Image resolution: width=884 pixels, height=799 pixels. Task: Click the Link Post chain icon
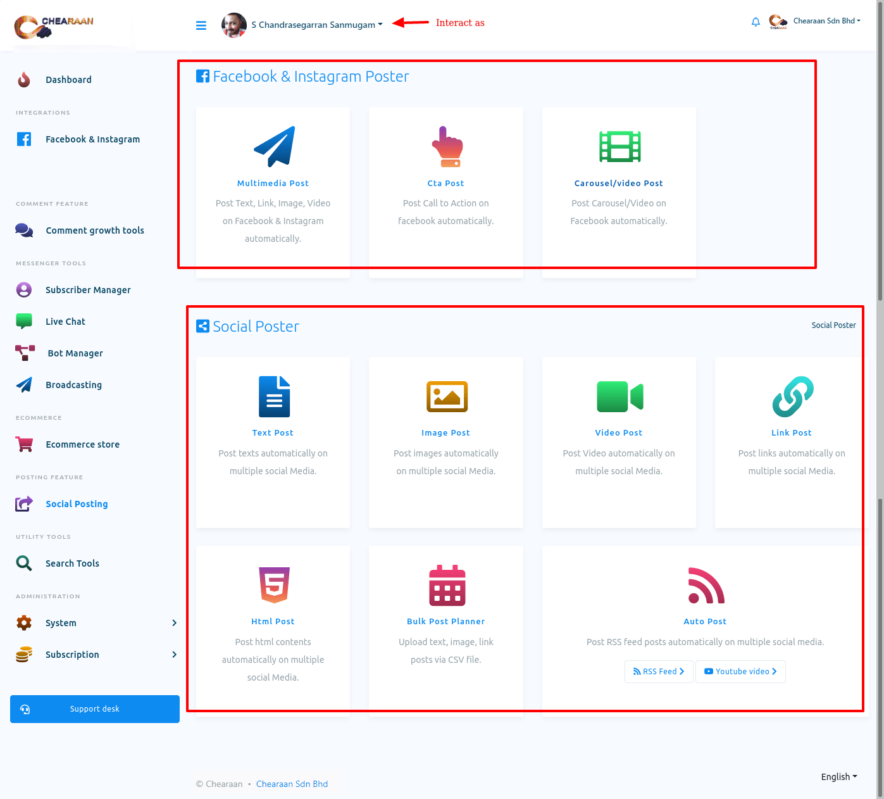pyautogui.click(x=792, y=396)
